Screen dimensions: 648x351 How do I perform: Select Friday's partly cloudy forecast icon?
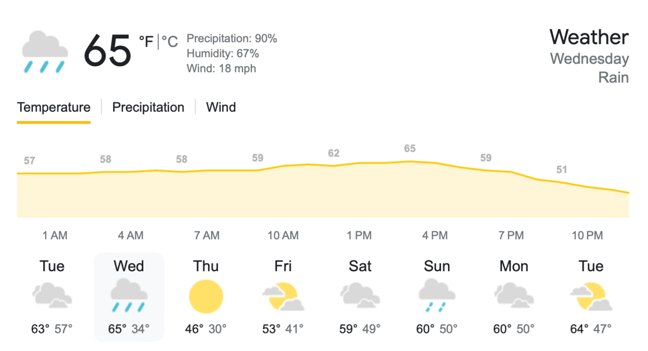point(283,296)
